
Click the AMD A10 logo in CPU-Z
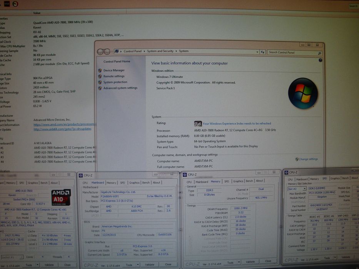tap(61, 197)
